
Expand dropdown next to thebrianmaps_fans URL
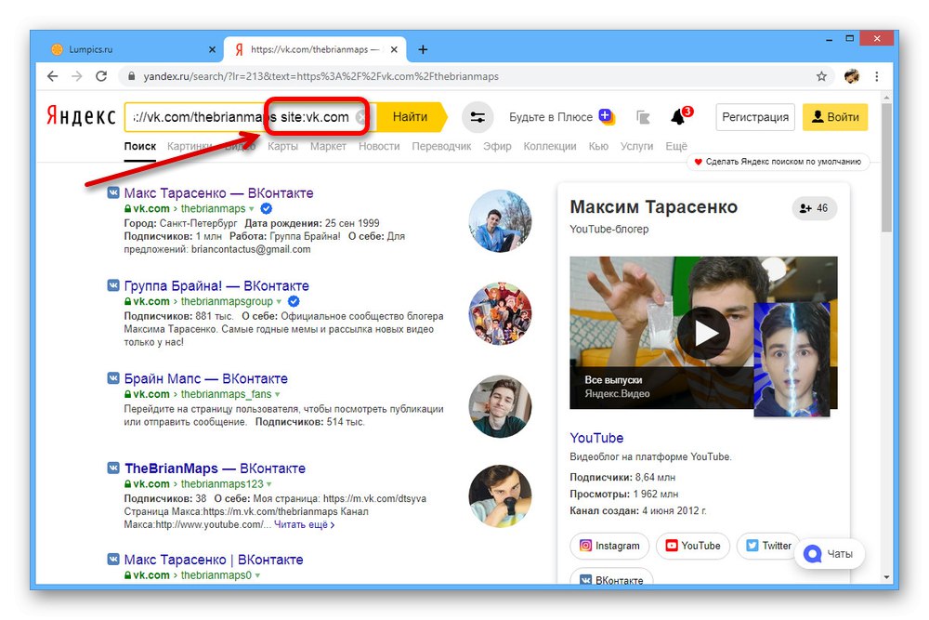point(277,394)
